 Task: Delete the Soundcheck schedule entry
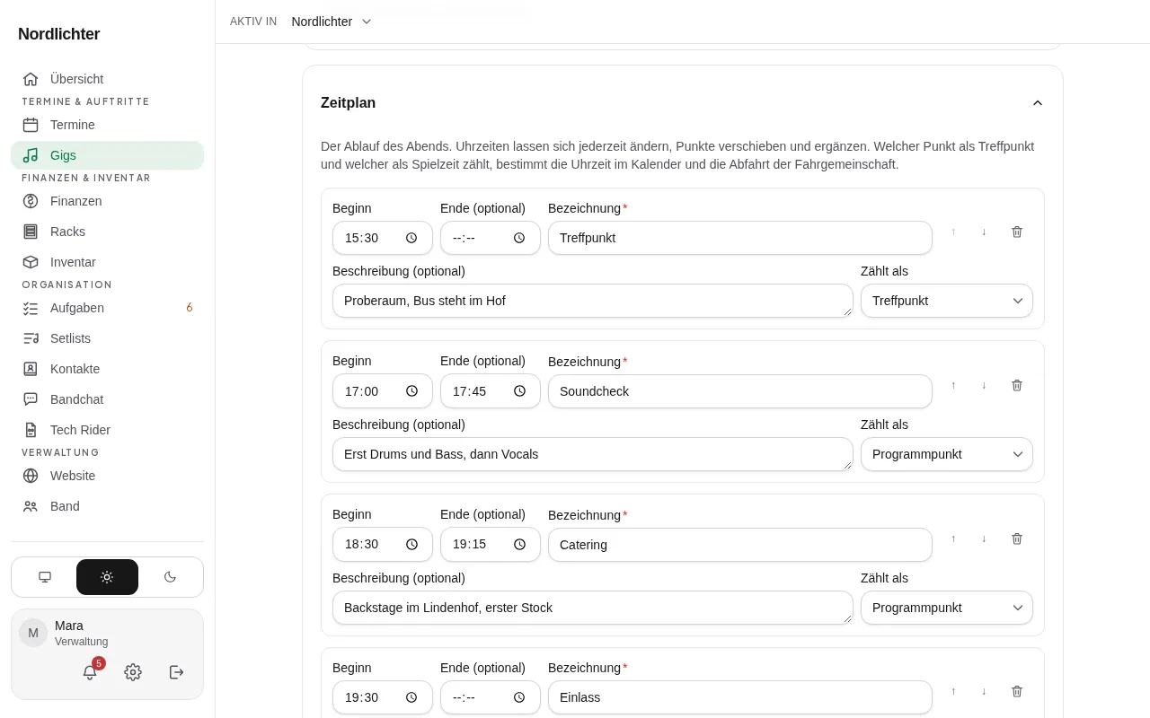pos(1017,385)
